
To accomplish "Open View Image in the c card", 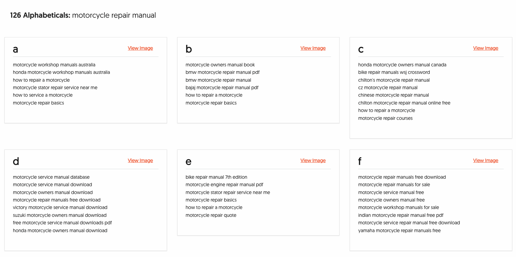I will coord(485,48).
